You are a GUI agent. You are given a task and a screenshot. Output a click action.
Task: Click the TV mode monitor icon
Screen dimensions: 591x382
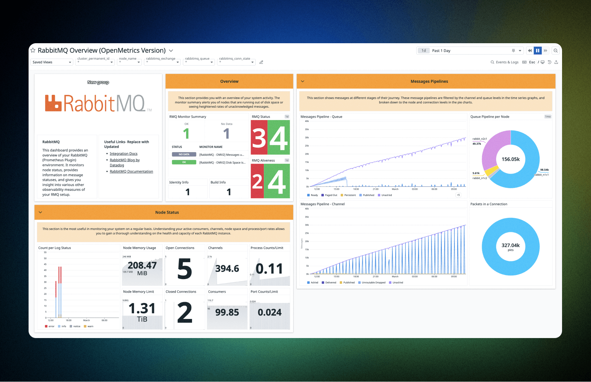click(543, 62)
